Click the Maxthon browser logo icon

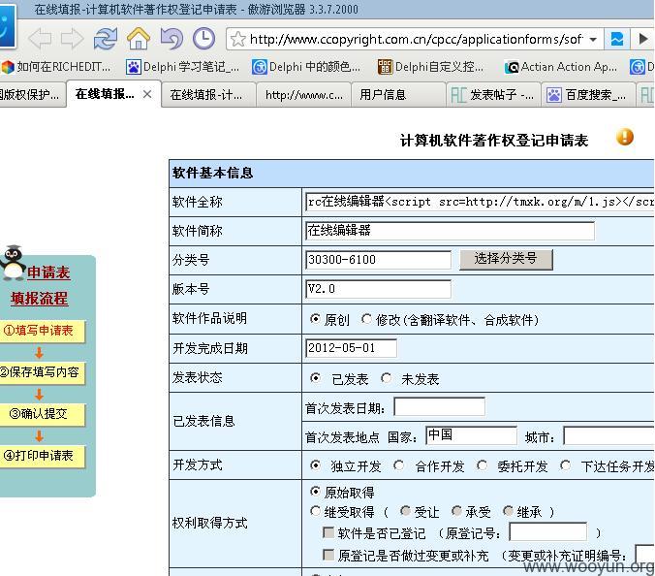8,25
